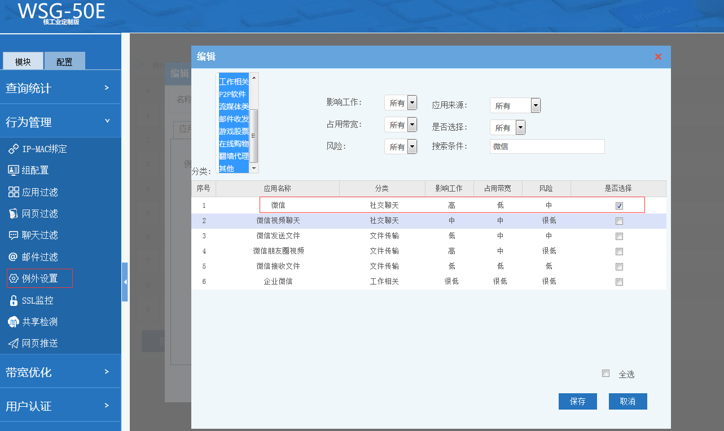The width and height of the screenshot is (724, 431).
Task: Uncheck the 微信 row selection checkbox
Action: pos(619,206)
